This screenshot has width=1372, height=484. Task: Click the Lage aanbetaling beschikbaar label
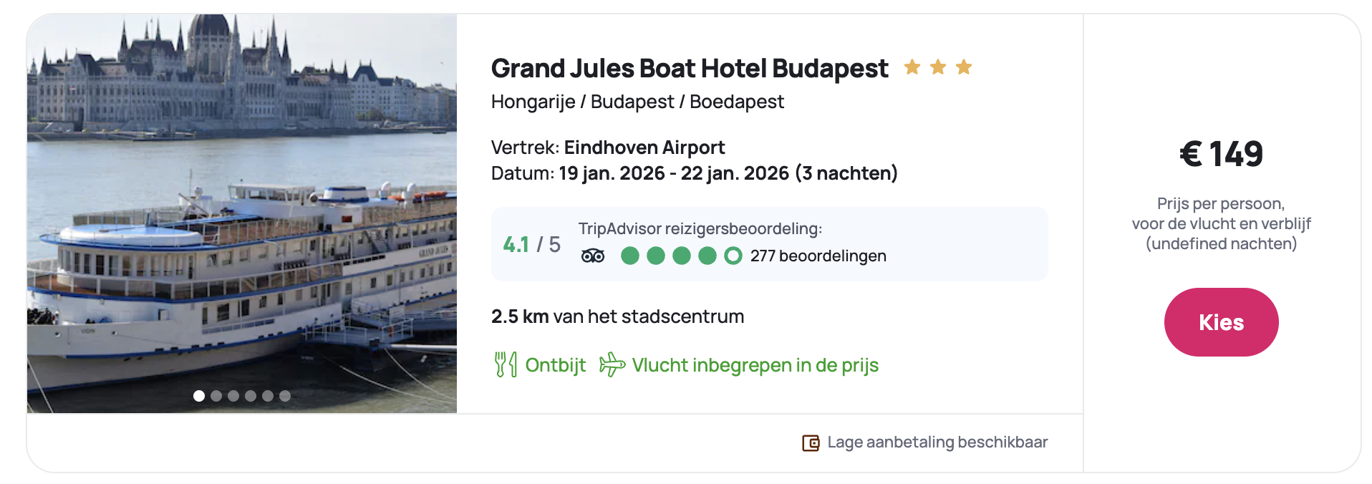(937, 442)
